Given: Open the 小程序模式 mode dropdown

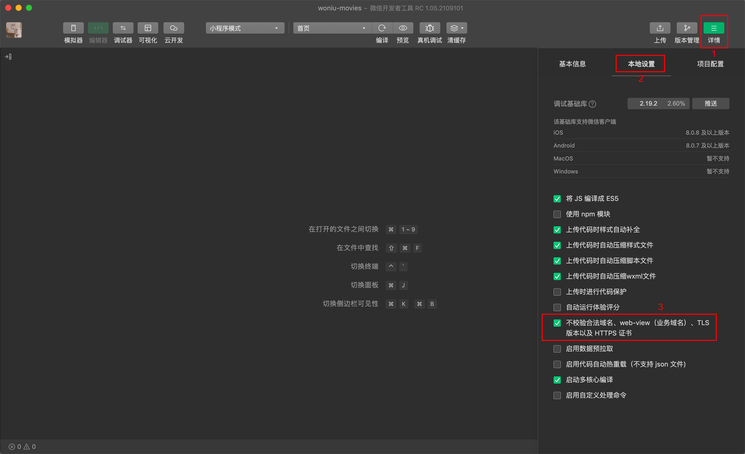Looking at the screenshot, I should tap(245, 28).
